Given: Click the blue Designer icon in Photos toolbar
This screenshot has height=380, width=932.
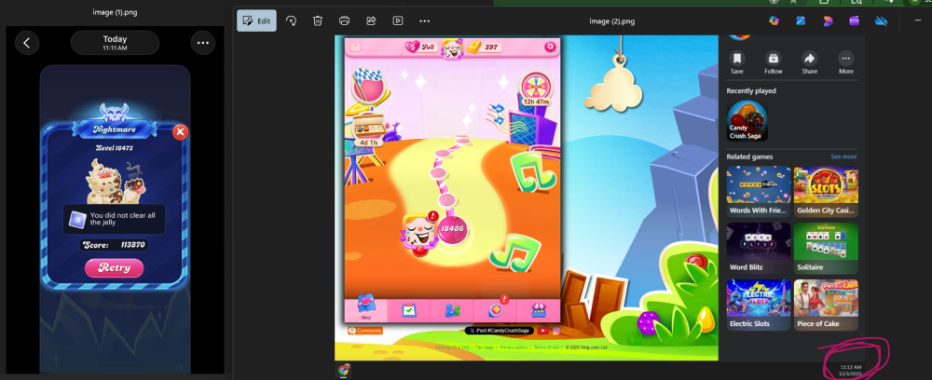Looking at the screenshot, I should point(801,20).
